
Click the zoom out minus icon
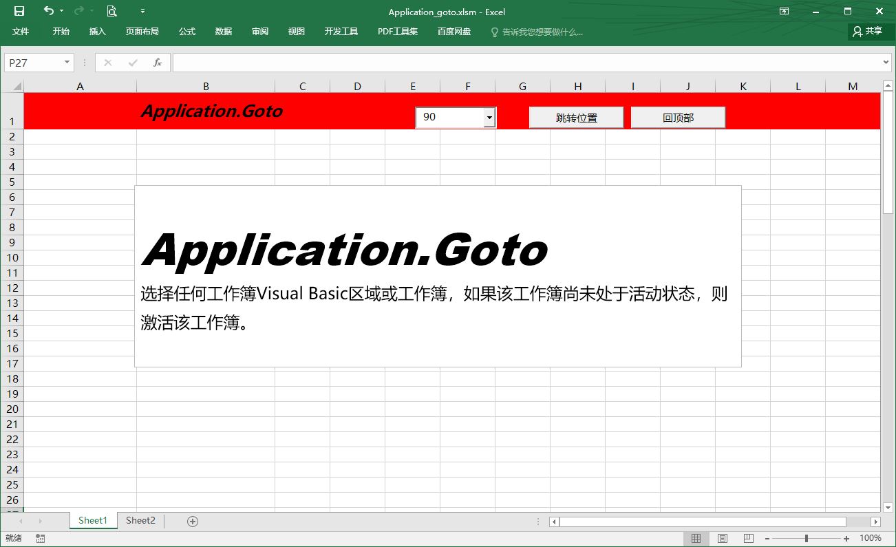767,538
